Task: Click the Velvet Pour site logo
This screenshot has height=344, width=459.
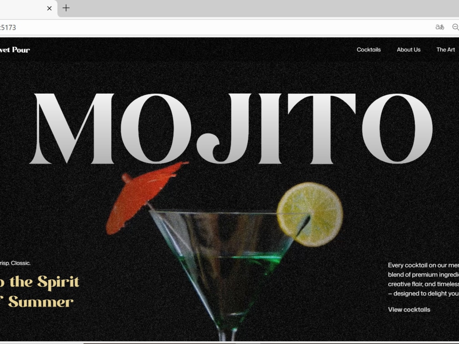Action: pyautogui.click(x=15, y=50)
